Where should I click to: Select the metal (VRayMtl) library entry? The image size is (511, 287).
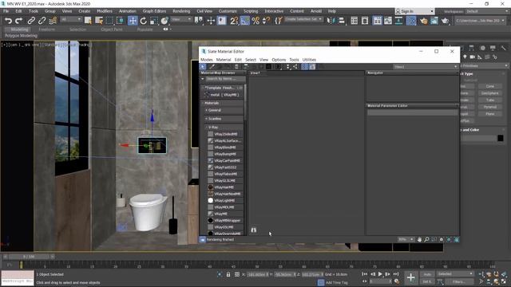coord(224,95)
